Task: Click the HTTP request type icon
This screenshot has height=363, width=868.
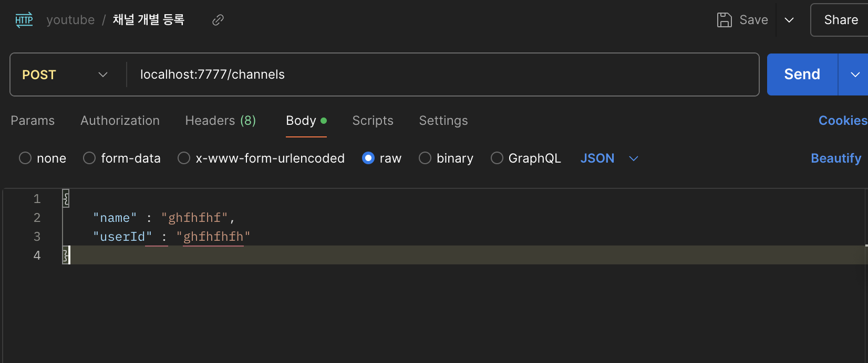Action: (x=24, y=20)
